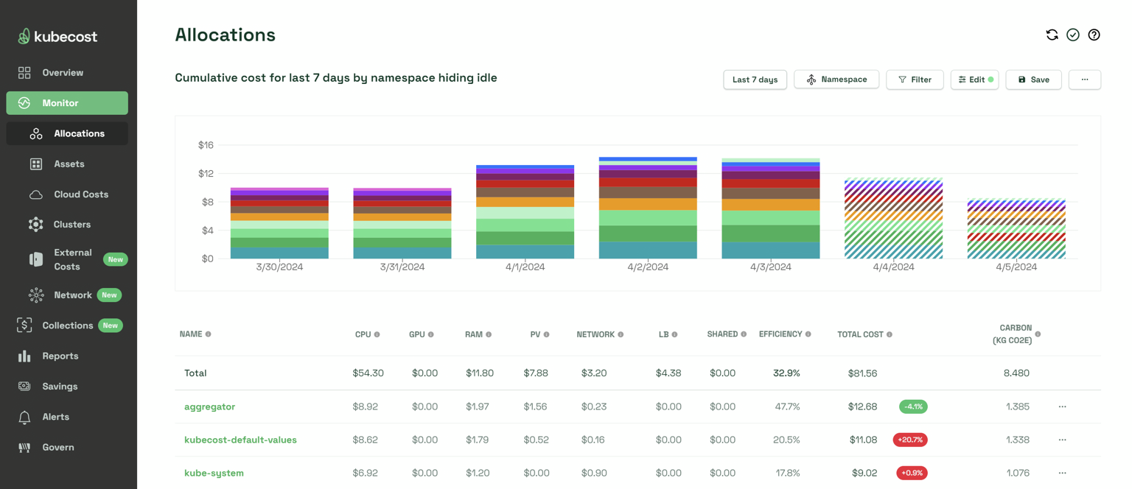Click the kubecost logo

pyautogui.click(x=57, y=36)
